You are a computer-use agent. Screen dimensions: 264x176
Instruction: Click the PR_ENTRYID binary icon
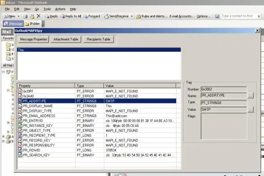coord(20,121)
